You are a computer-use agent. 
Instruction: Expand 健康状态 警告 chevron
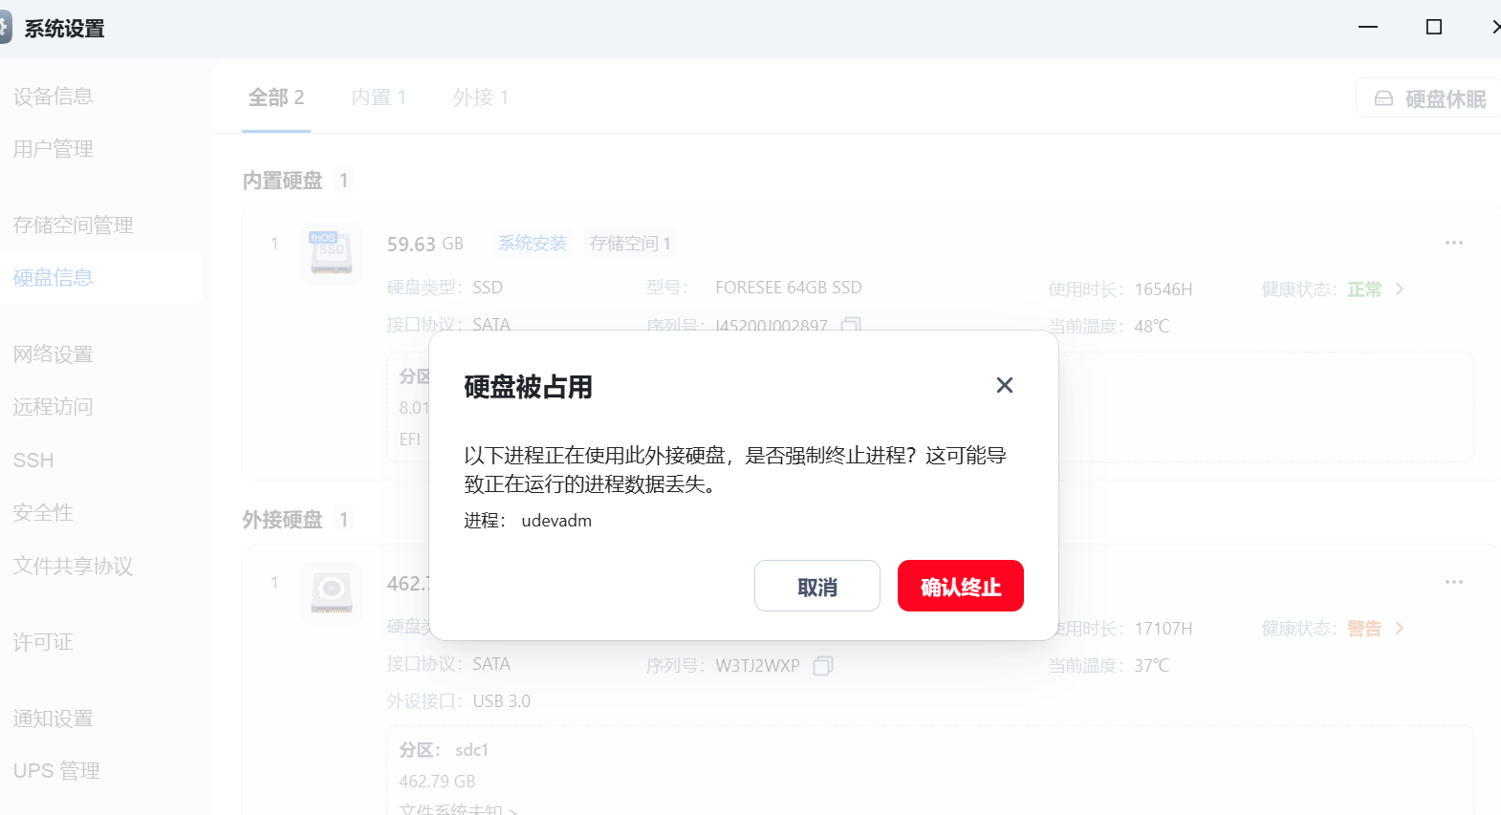tap(1400, 628)
